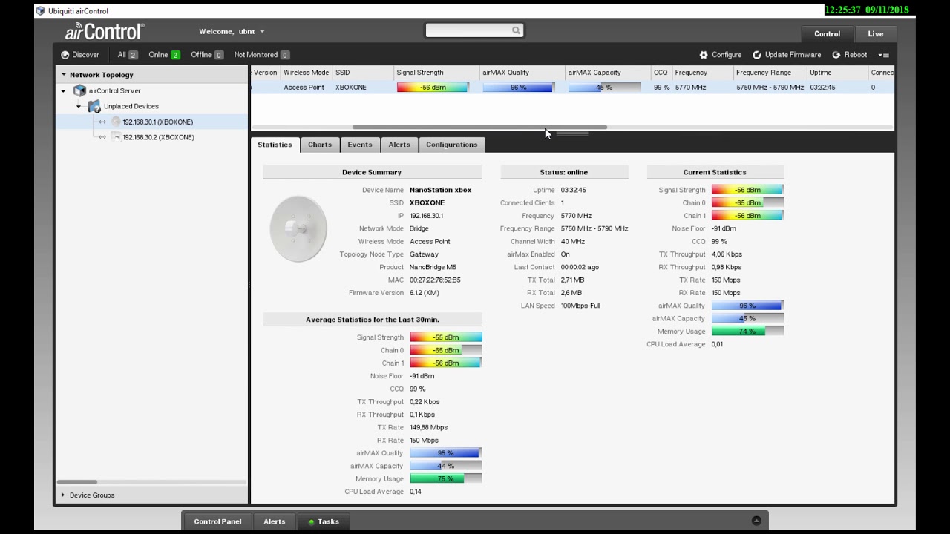
Task: Sort by Uptime column header
Action: tap(838, 73)
